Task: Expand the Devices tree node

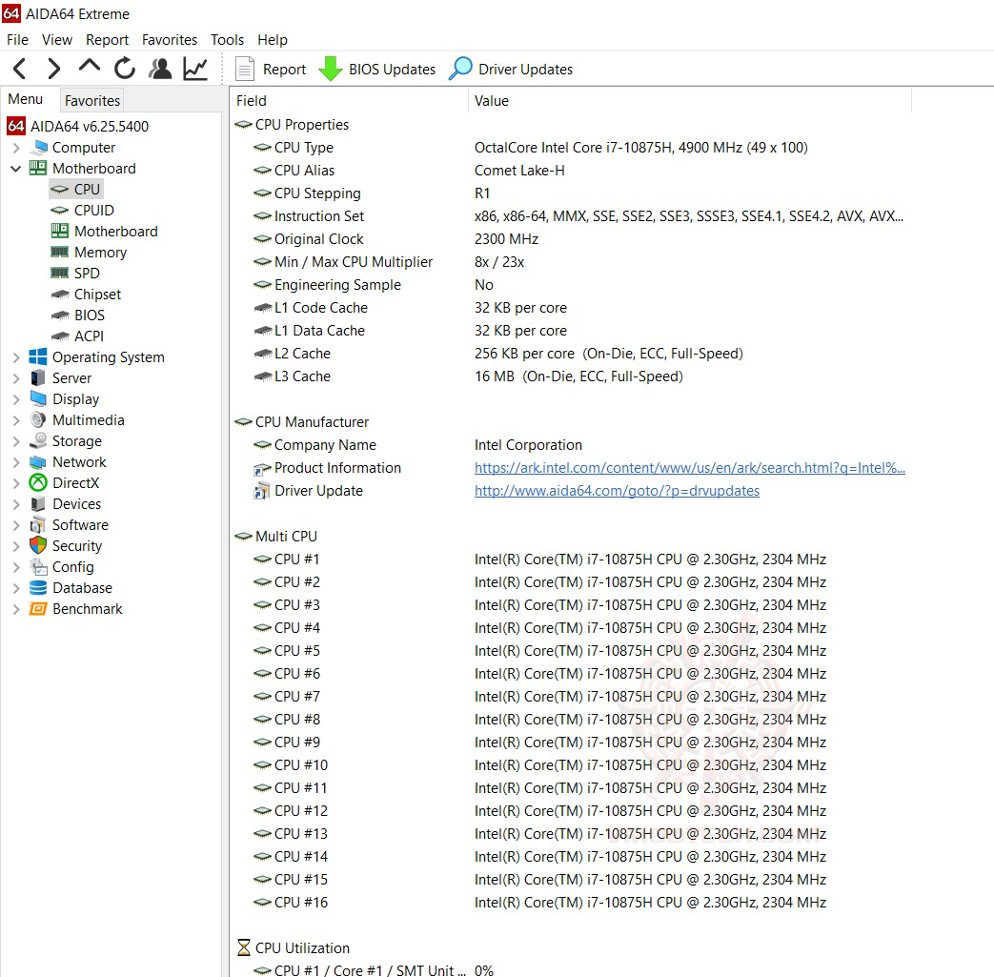Action: click(x=16, y=504)
